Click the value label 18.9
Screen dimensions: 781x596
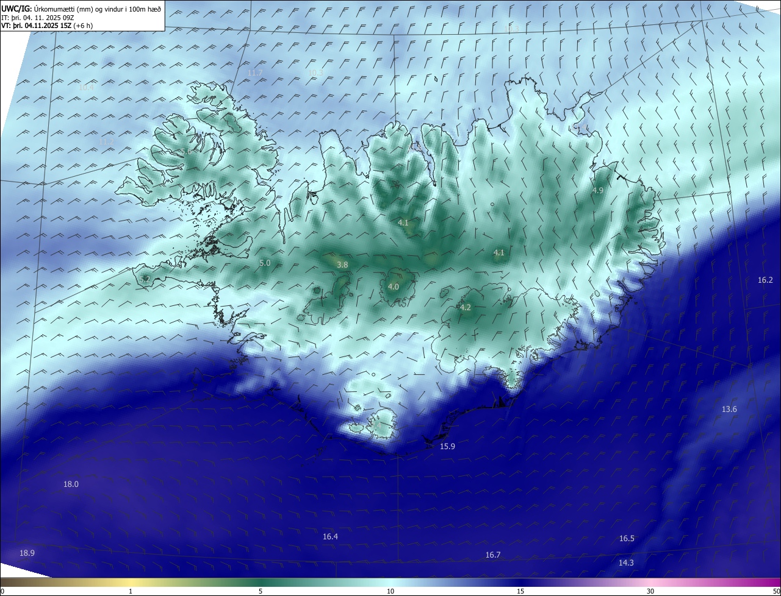pos(27,553)
